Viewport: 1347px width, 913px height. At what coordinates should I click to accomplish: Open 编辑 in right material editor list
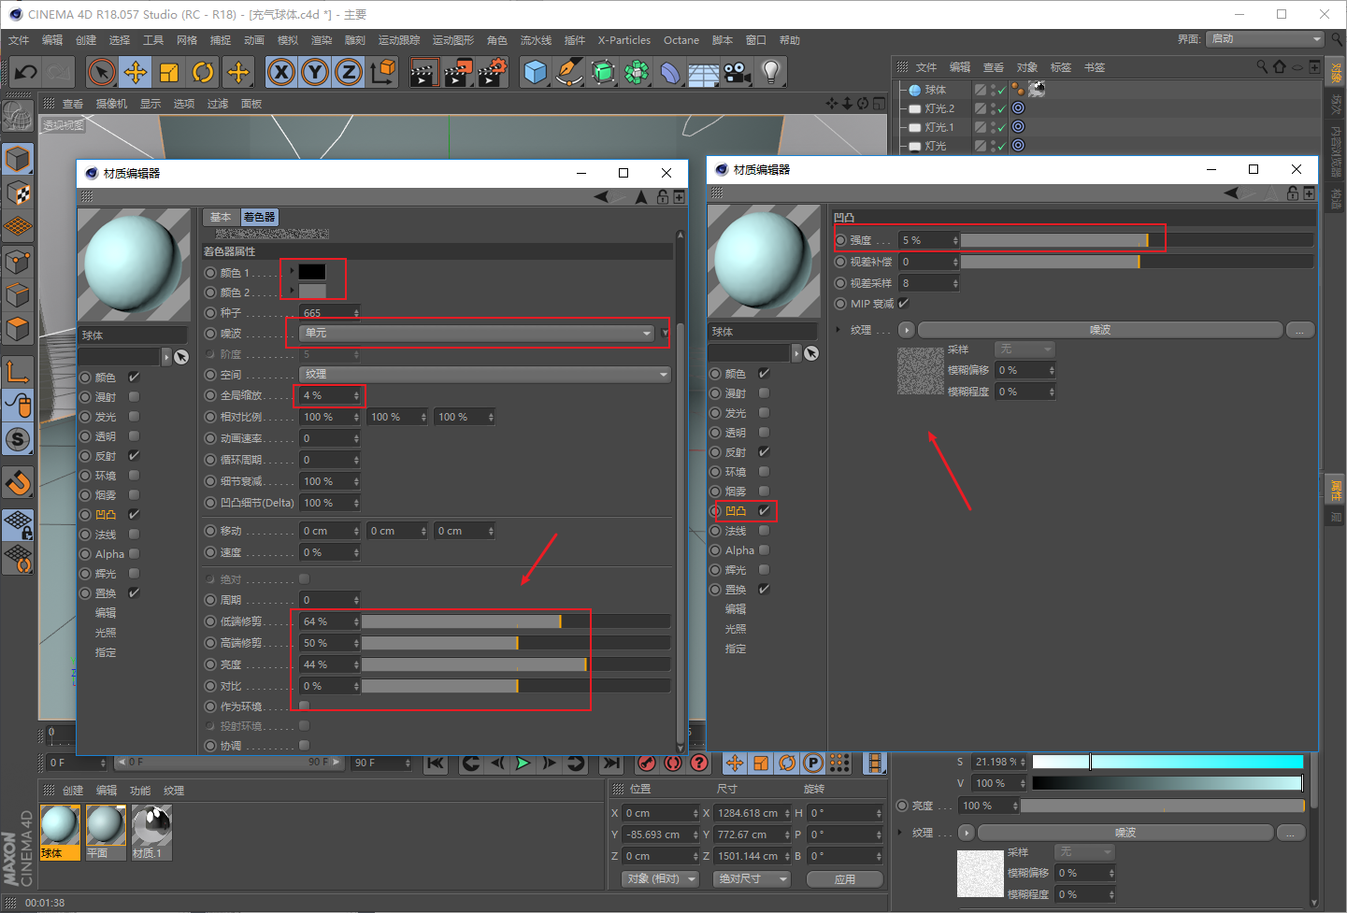[x=736, y=609]
